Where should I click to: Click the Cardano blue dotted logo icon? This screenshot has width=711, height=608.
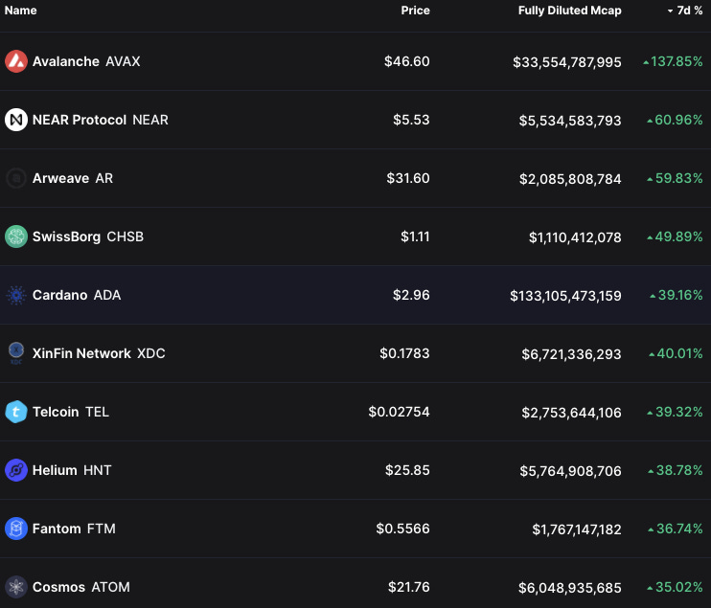click(x=16, y=295)
